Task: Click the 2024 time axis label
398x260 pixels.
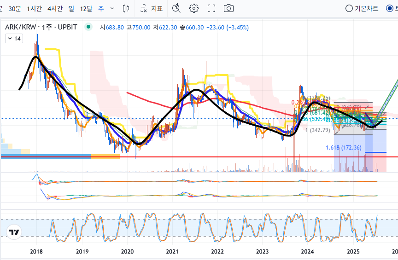Action: point(307,252)
